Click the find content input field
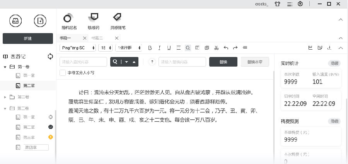348x164 pixels. coord(83,62)
